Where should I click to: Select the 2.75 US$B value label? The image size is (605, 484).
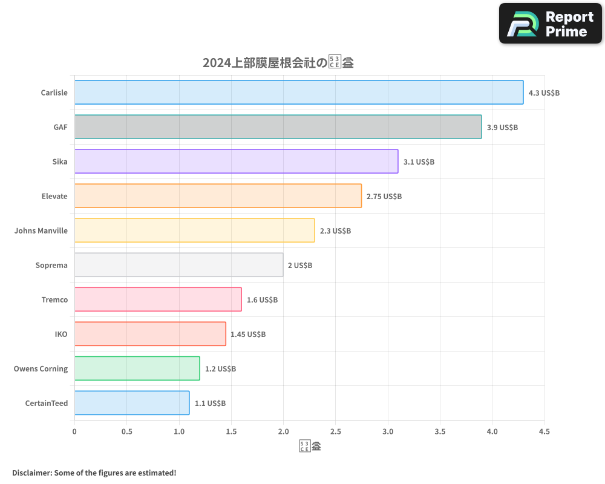[384, 196]
